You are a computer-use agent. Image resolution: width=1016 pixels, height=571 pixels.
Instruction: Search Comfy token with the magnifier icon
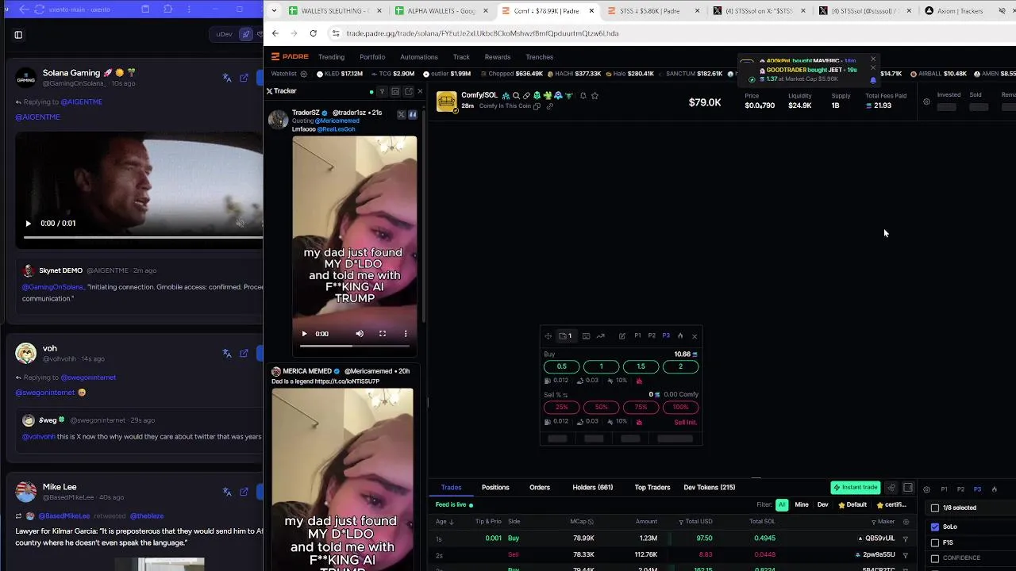click(x=516, y=95)
